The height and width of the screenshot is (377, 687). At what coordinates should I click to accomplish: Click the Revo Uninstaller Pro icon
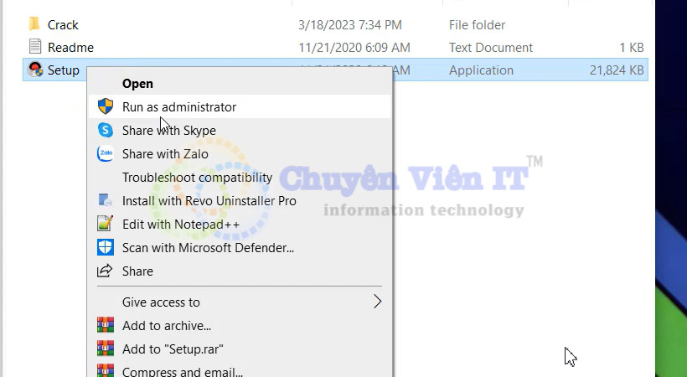tap(106, 201)
